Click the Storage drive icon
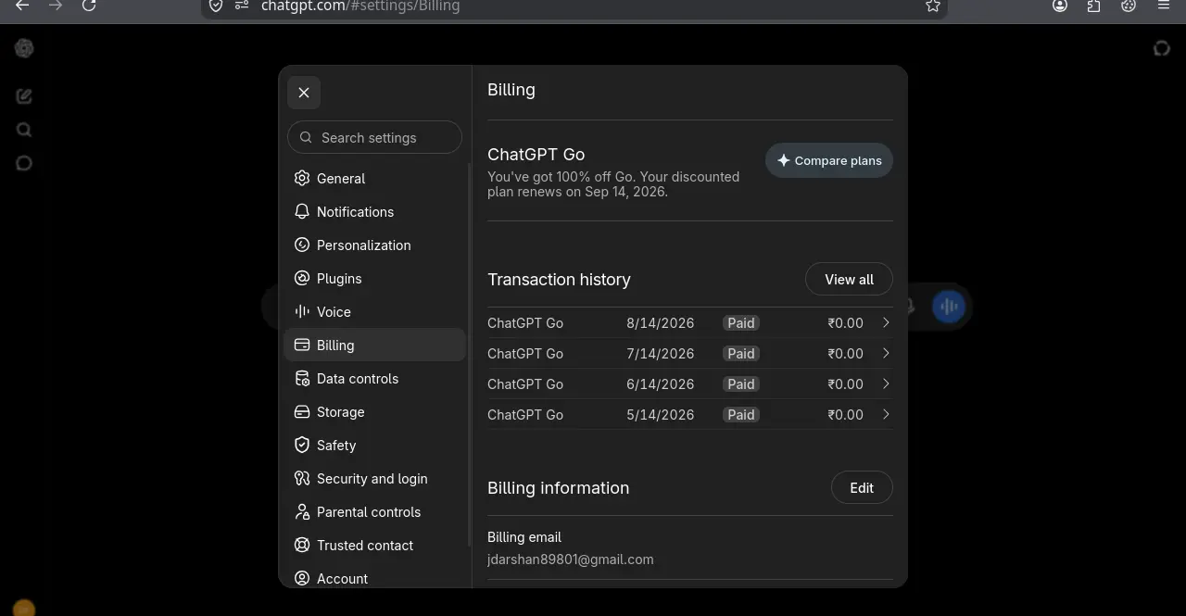The height and width of the screenshot is (616, 1186). (301, 411)
